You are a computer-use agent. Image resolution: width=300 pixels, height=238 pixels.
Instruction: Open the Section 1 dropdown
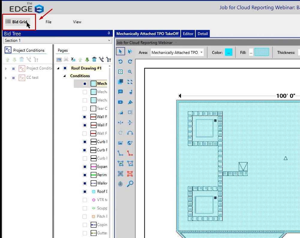coord(58,40)
